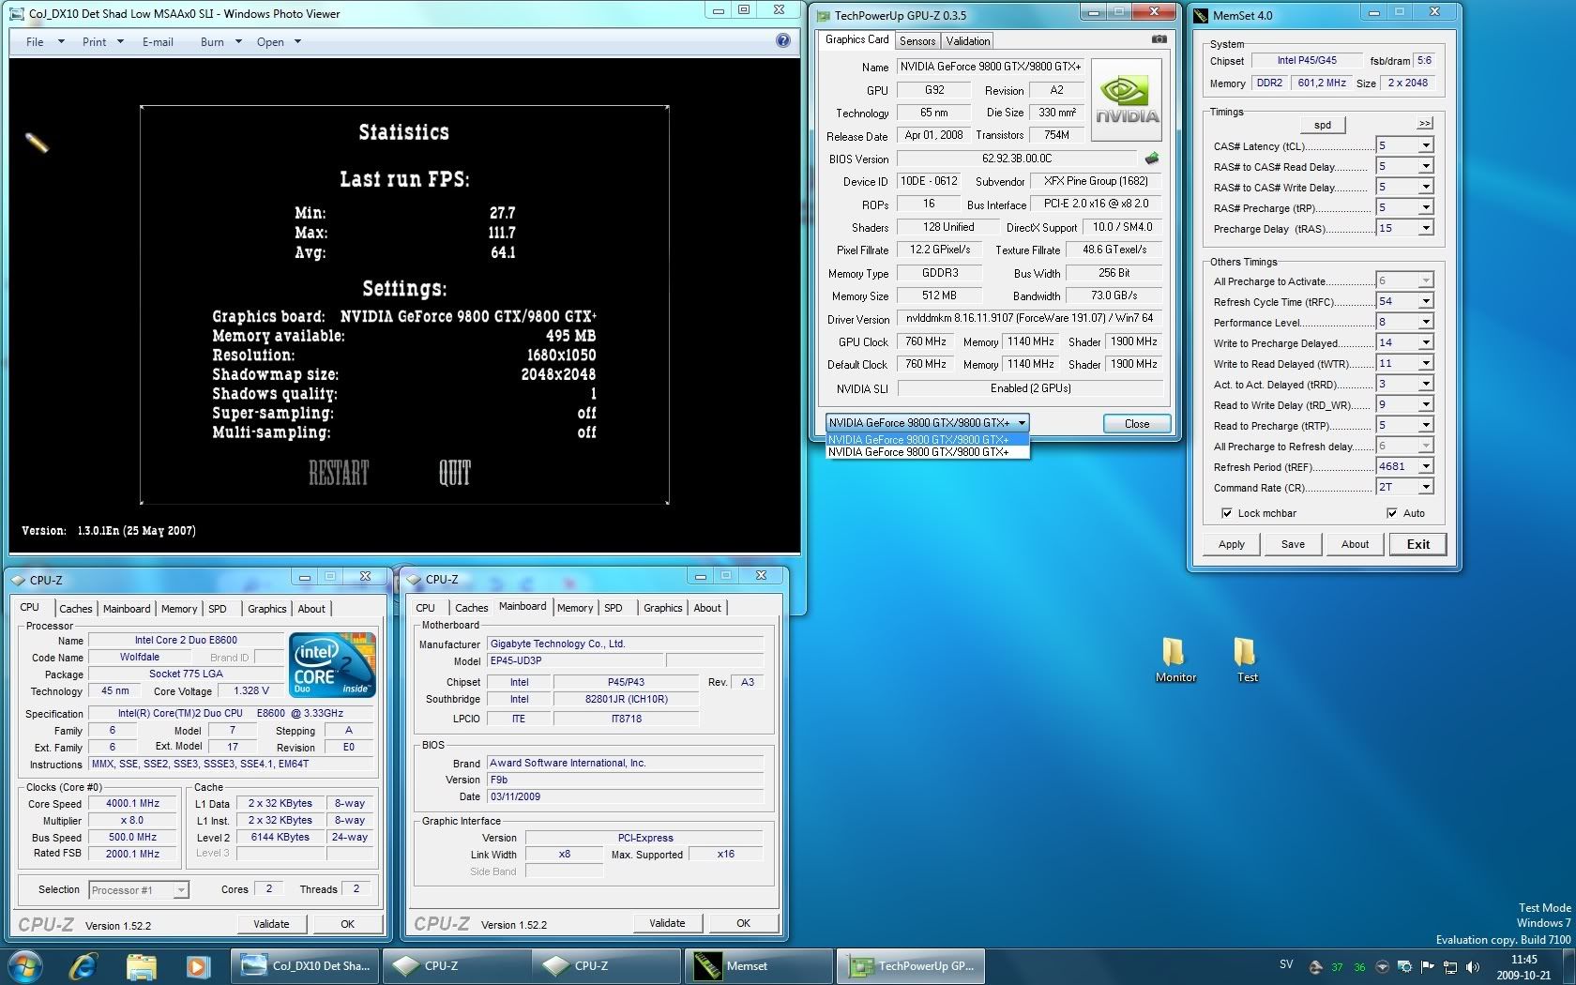Click the GPU-Z Name field
This screenshot has width=1576, height=985.
coord(990,67)
